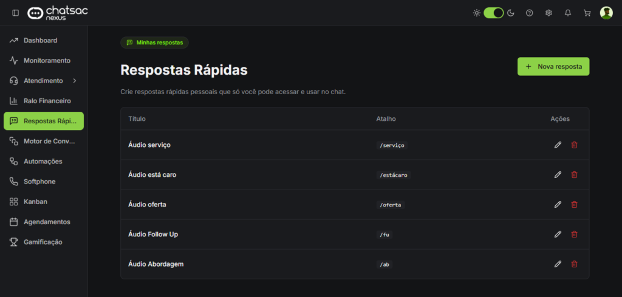The image size is (622, 297).
Task: Edit the Áudio Abordagem response
Action: (x=558, y=264)
